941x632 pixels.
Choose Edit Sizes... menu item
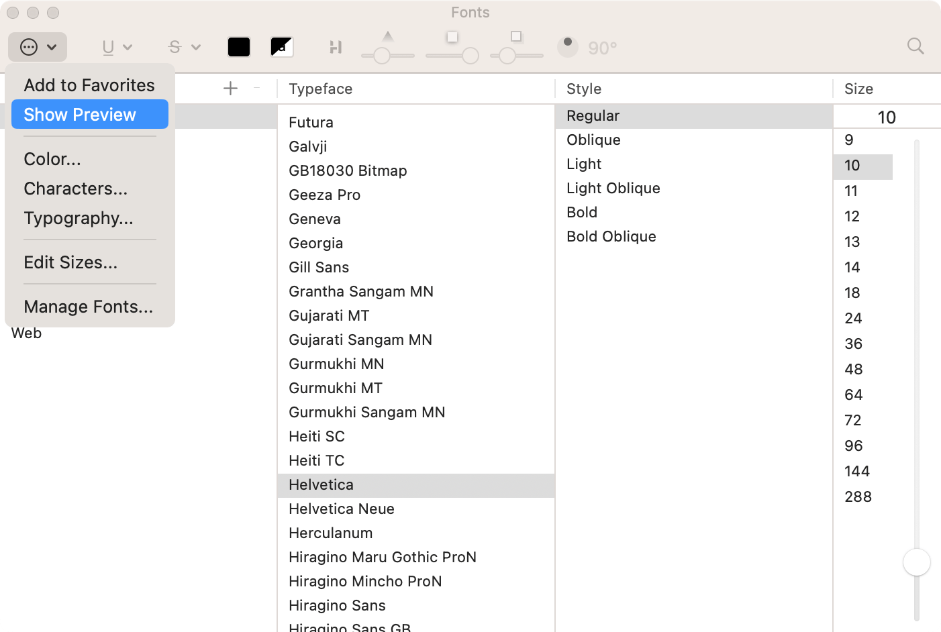pyautogui.click(x=90, y=262)
